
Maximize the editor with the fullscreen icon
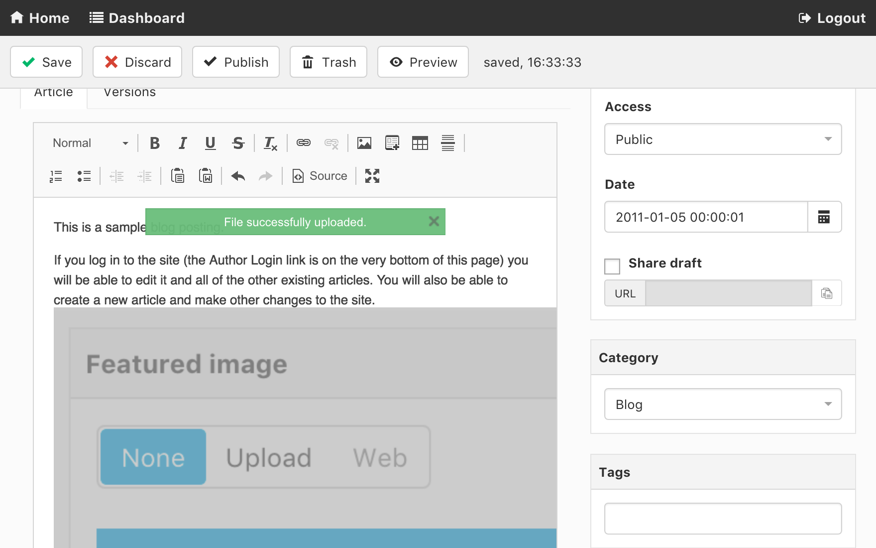(x=372, y=176)
